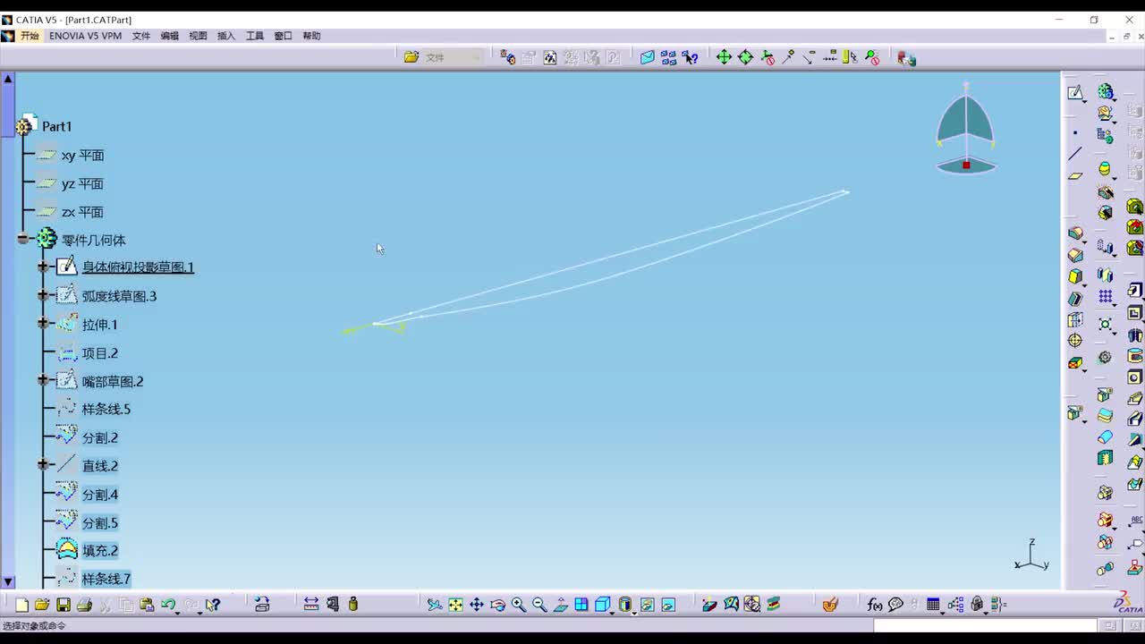This screenshot has width=1145, height=644.
Task: Open the Formula f(x) tool
Action: pos(875,605)
